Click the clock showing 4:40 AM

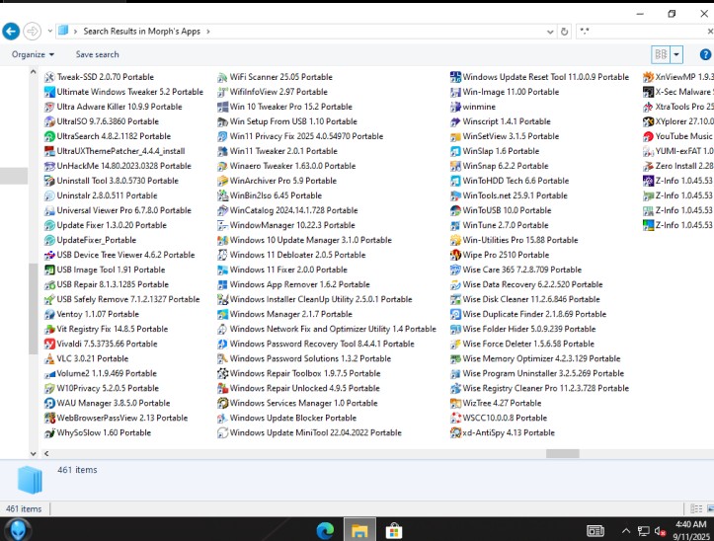[690, 524]
